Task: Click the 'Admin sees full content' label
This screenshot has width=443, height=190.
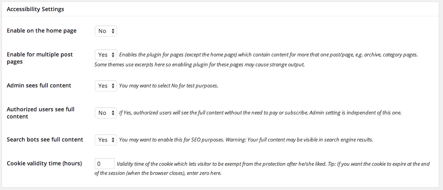Action: point(39,85)
